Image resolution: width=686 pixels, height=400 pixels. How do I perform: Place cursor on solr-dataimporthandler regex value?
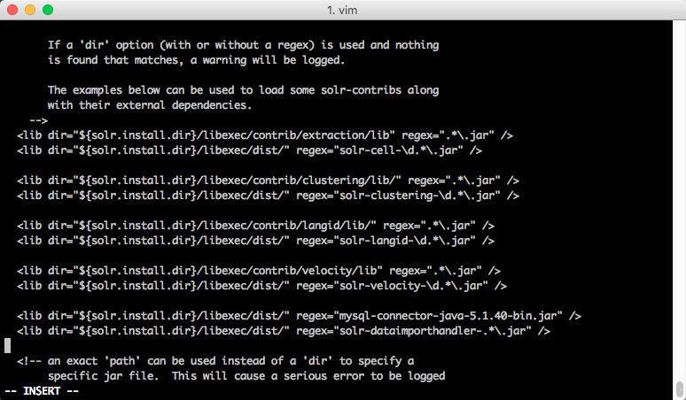[440, 331]
